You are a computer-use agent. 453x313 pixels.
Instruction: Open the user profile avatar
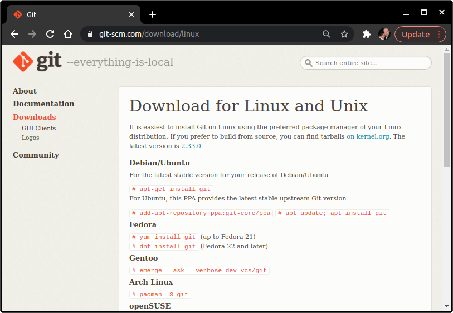pyautogui.click(x=384, y=34)
